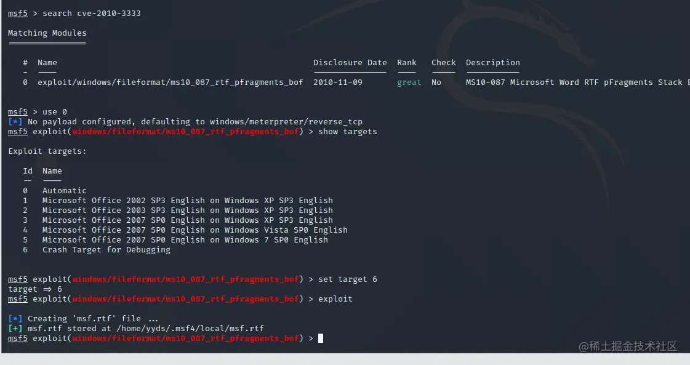690x365 pixels.
Task: Click the 'Crash Target for Debugging' row
Action: click(x=97, y=250)
